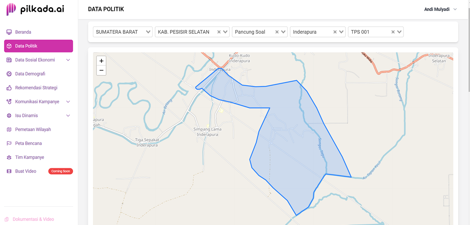Zoom in on the map
Viewport: 470px width, 225px height.
101,61
